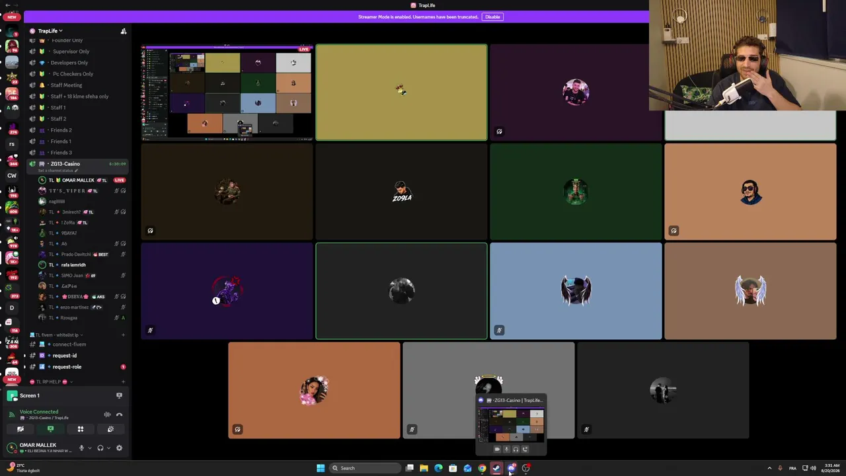Click the taskbar Search box

365,468
